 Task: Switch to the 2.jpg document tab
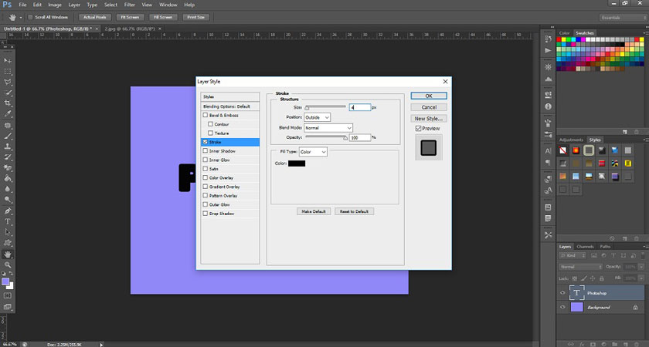click(x=130, y=29)
